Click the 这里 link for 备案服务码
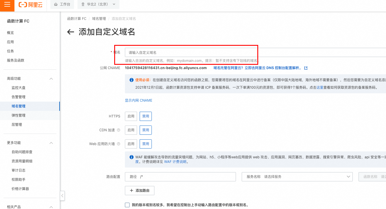 [320, 88]
